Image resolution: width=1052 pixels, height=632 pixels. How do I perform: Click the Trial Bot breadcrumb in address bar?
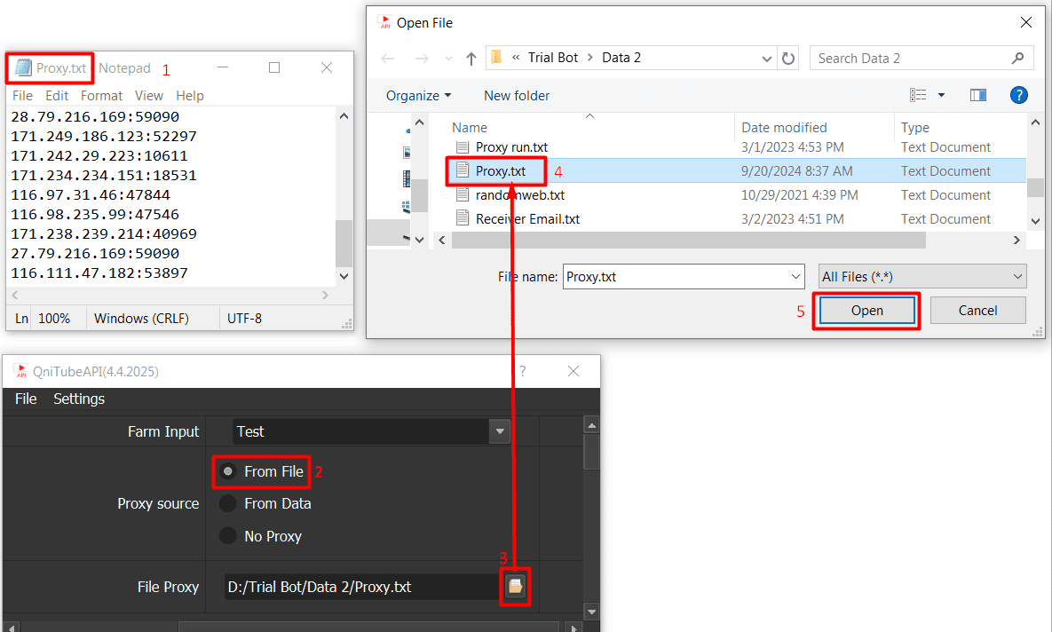tap(553, 58)
